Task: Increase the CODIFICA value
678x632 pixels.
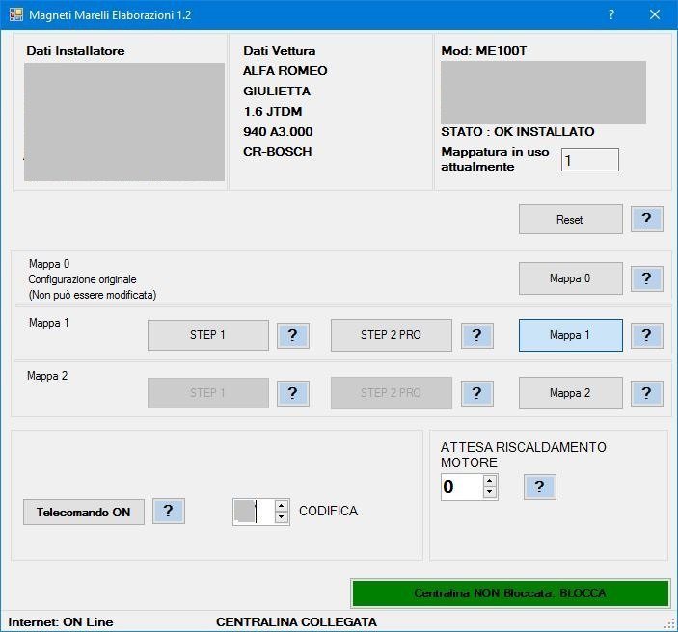Action: [x=282, y=506]
